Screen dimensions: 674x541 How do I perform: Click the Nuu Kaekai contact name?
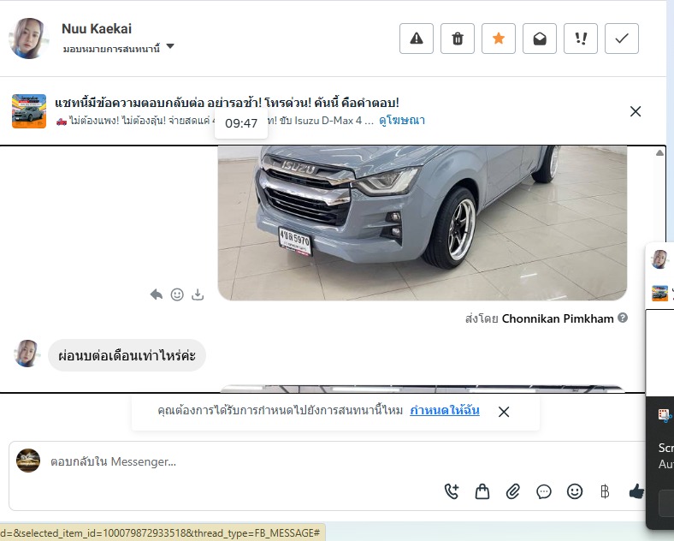(x=97, y=28)
